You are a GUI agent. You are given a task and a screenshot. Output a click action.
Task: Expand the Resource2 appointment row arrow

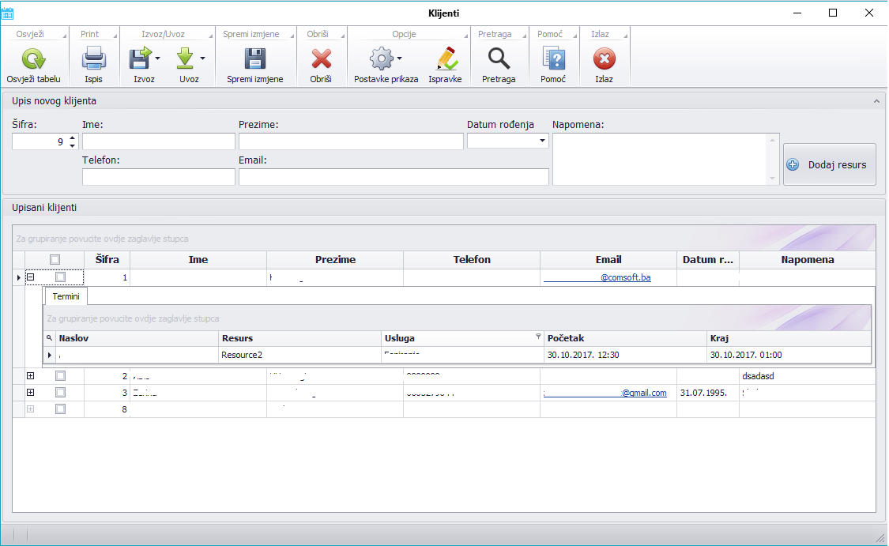(50, 356)
